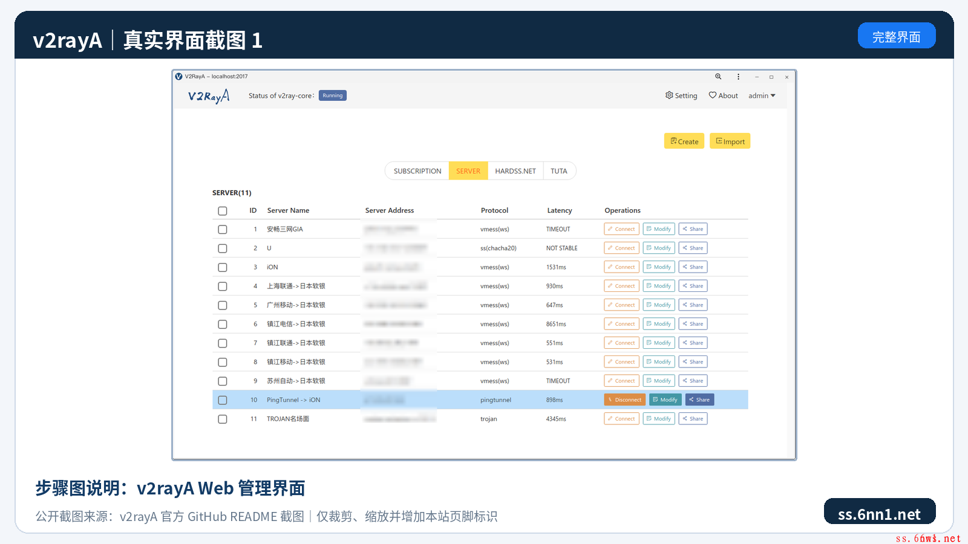The image size is (968, 544).
Task: Toggle the select-all checkbox in table header
Action: point(223,211)
